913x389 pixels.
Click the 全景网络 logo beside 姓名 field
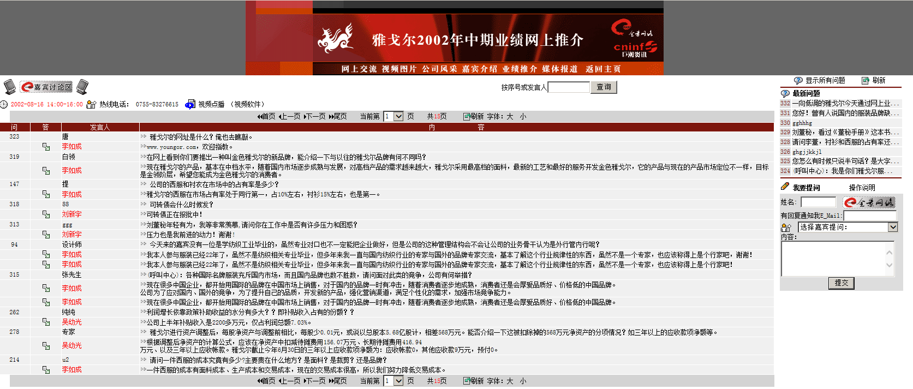point(869,202)
